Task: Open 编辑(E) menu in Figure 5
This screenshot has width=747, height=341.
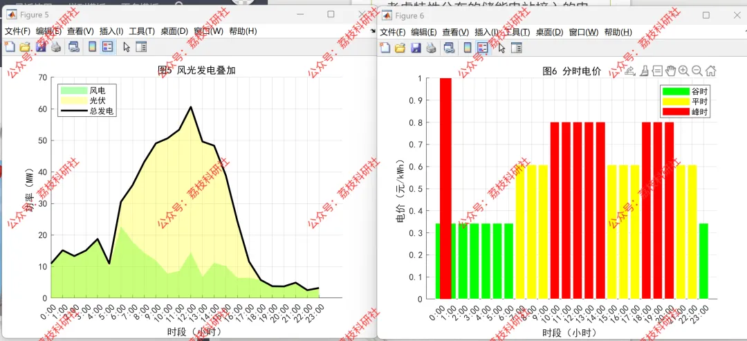Action: [49, 31]
